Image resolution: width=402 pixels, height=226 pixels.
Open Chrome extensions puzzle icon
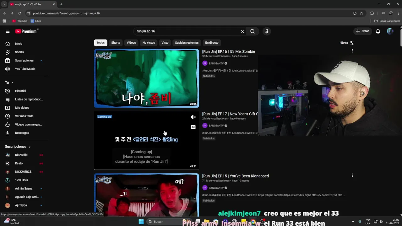coord(372,13)
